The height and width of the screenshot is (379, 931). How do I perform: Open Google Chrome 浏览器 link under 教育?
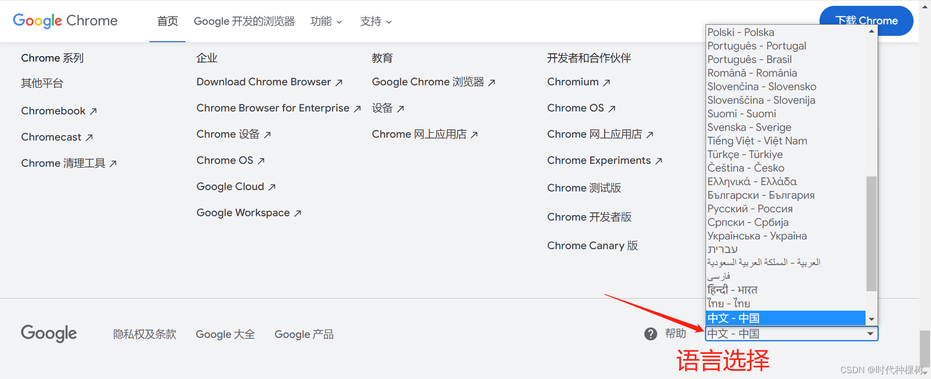[434, 82]
